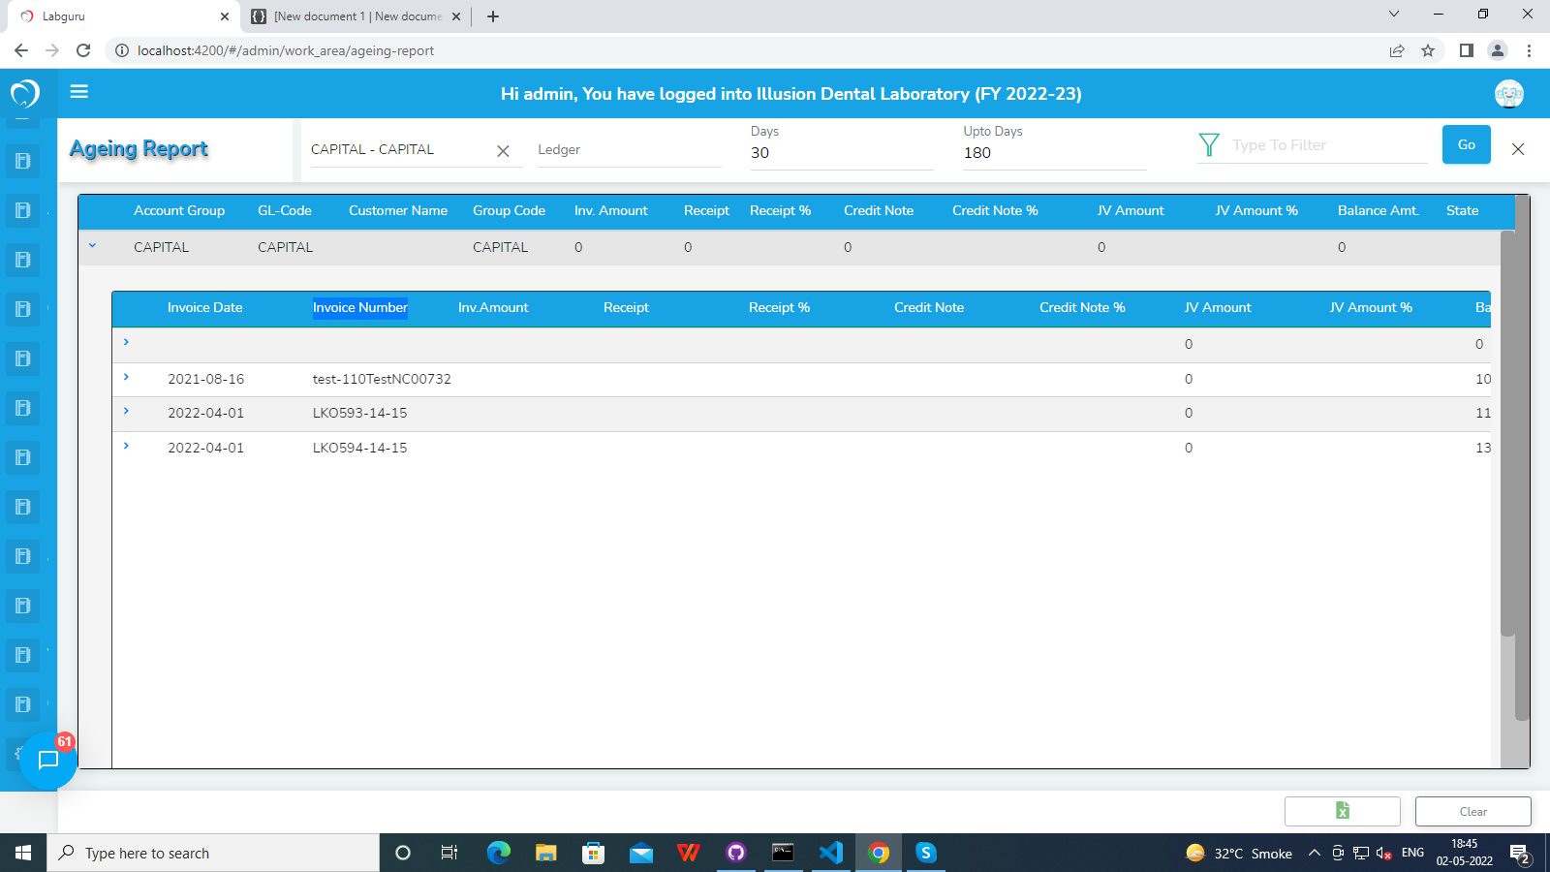Click the Balance Amt. column header
Viewport: 1550px width, 872px height.
(x=1379, y=210)
